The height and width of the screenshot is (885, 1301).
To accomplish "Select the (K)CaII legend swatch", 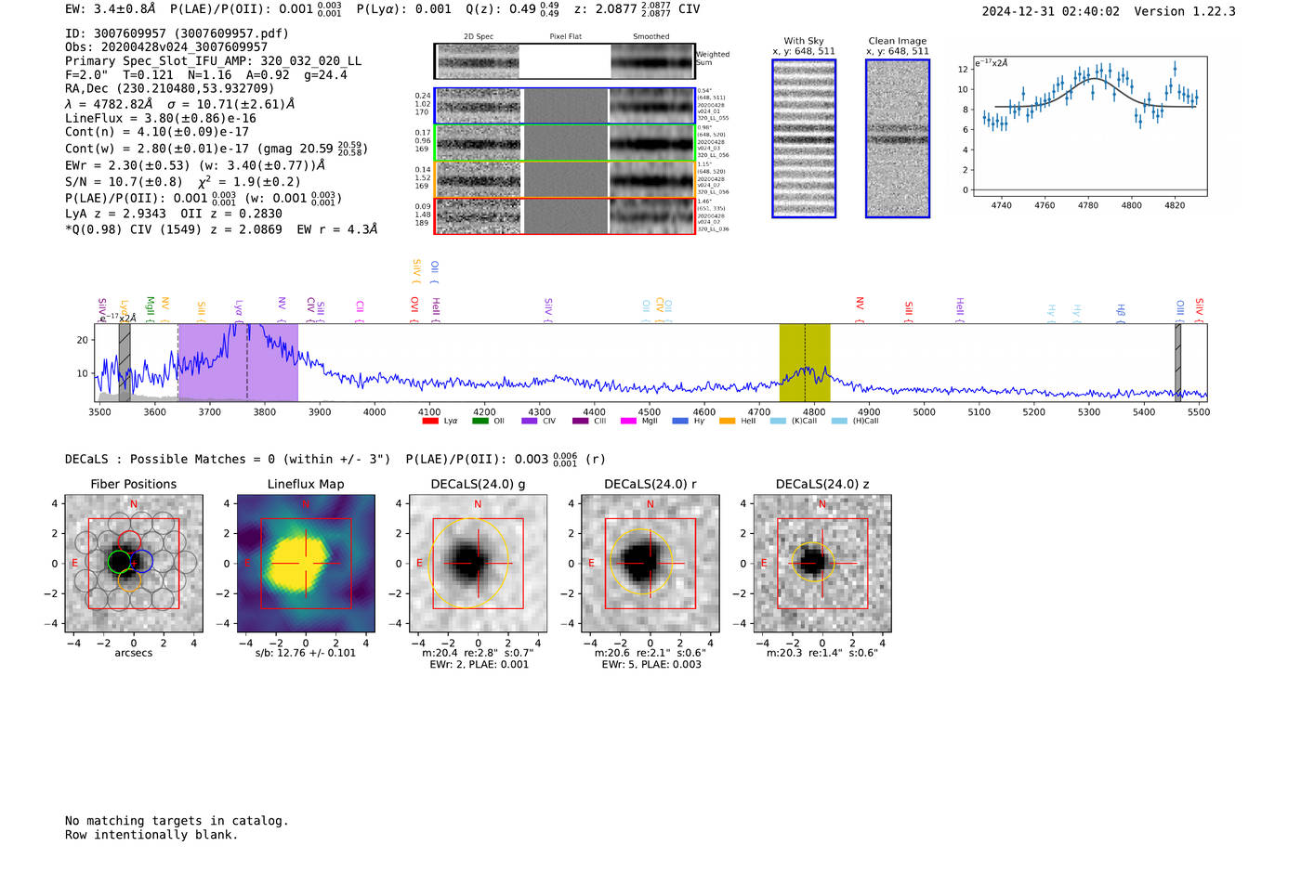I will click(x=778, y=421).
